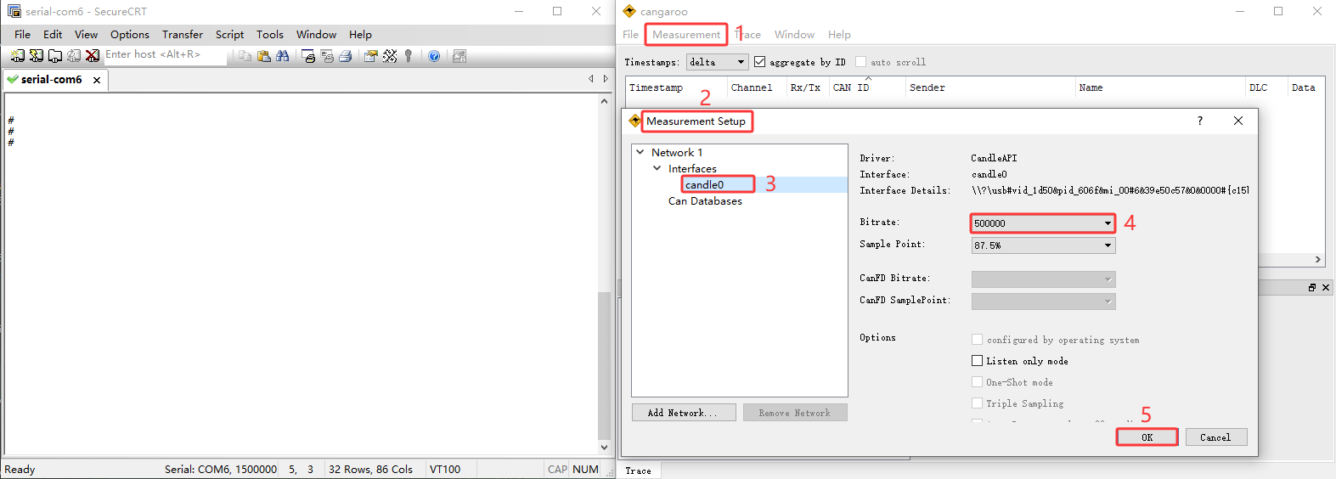Open cangaroo Help menu
The width and height of the screenshot is (1336, 479).
[839, 35]
